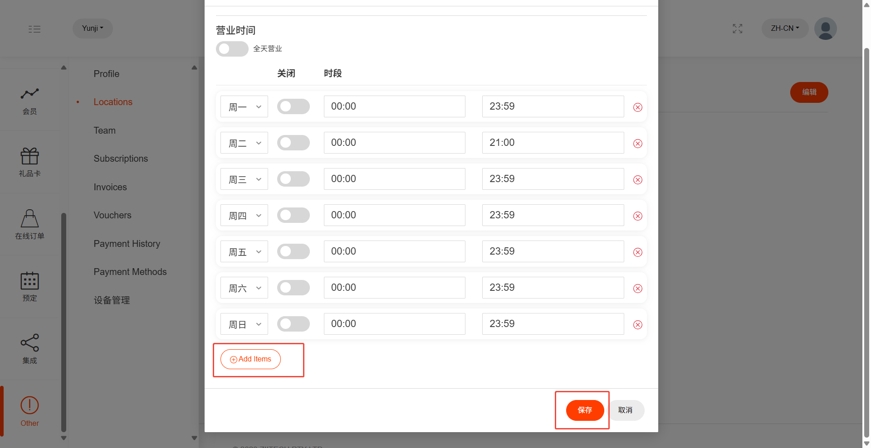Open the 周三 day dropdown
Viewport: 871px width, 448px height.
click(x=244, y=179)
